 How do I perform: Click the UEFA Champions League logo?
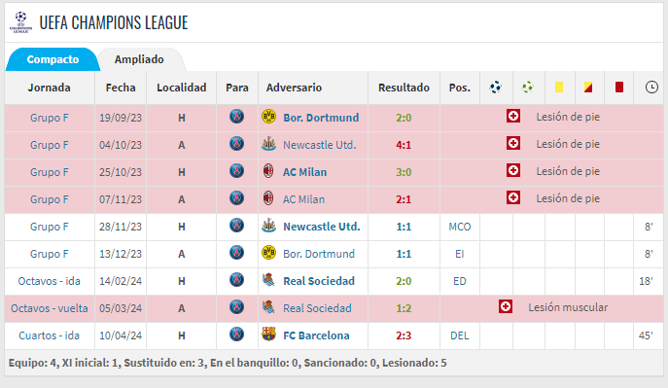20,22
